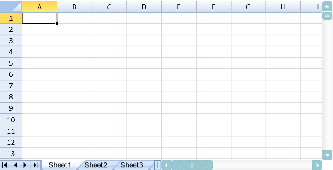Screen dimensions: 333x170
Task: Select column D header
Action: point(144,7)
